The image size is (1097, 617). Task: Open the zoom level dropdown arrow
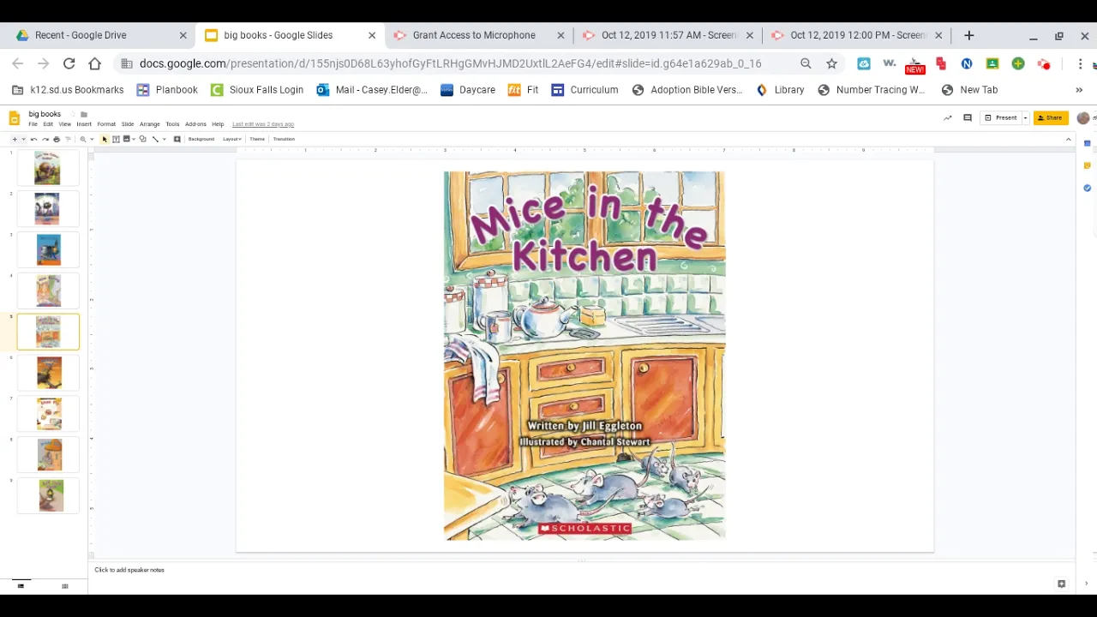click(92, 139)
